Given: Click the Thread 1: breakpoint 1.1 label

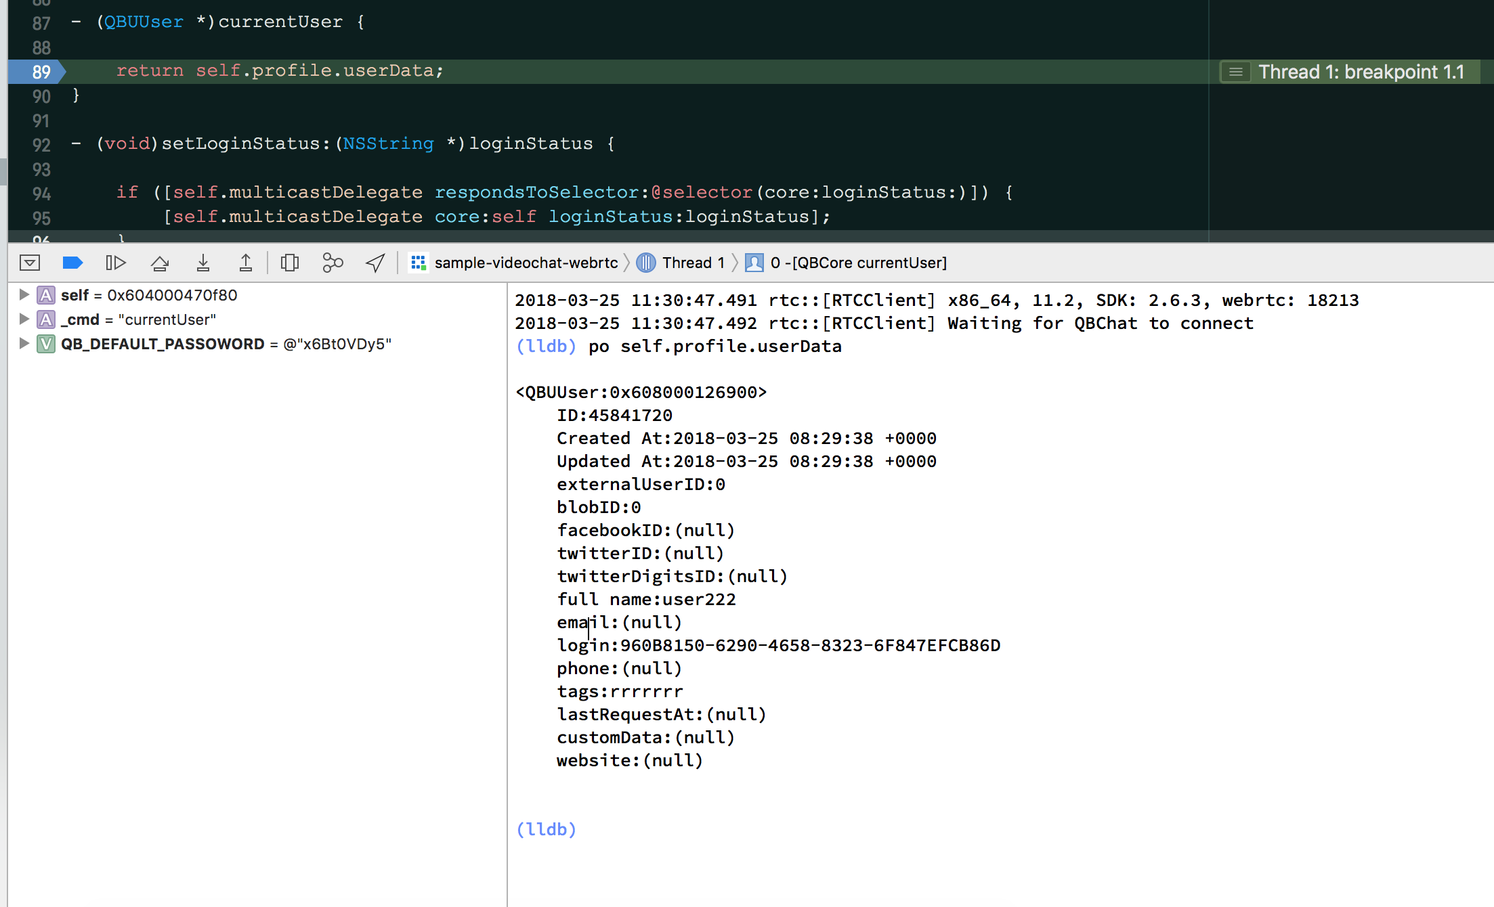Looking at the screenshot, I should coord(1360,72).
